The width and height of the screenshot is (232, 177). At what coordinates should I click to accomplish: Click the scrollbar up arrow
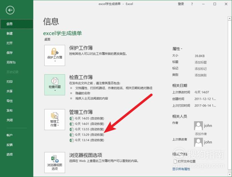[x=230, y=18]
